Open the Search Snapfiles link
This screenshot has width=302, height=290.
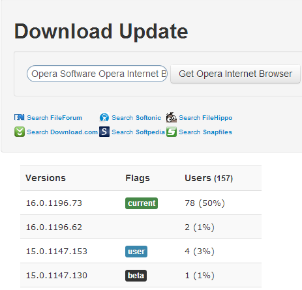205,132
